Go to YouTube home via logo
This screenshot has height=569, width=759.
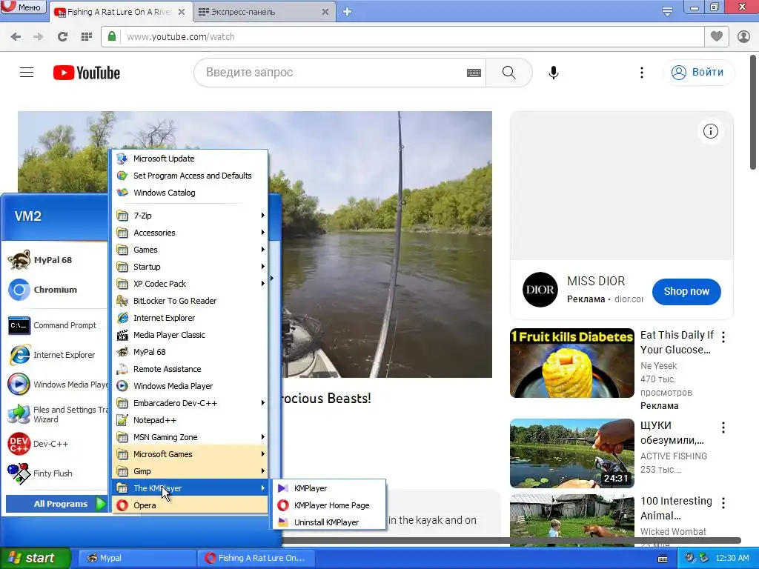pyautogui.click(x=87, y=73)
